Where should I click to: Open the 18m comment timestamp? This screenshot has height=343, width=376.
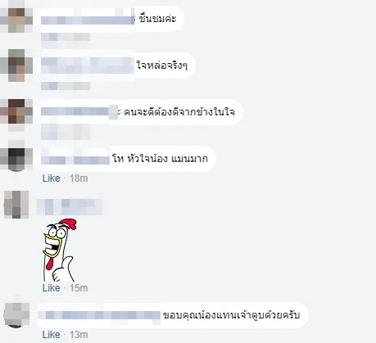[x=79, y=178]
